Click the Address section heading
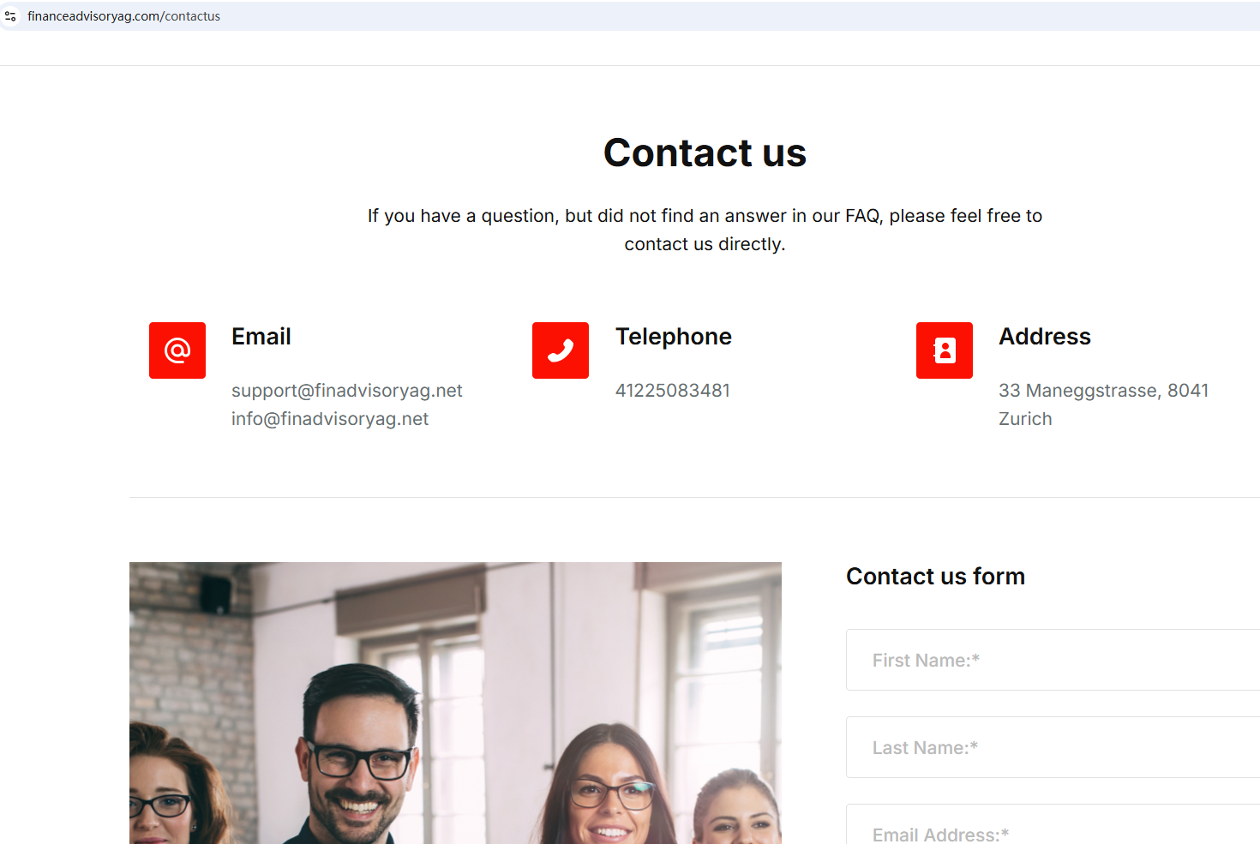This screenshot has height=844, width=1260. pos(1045,337)
